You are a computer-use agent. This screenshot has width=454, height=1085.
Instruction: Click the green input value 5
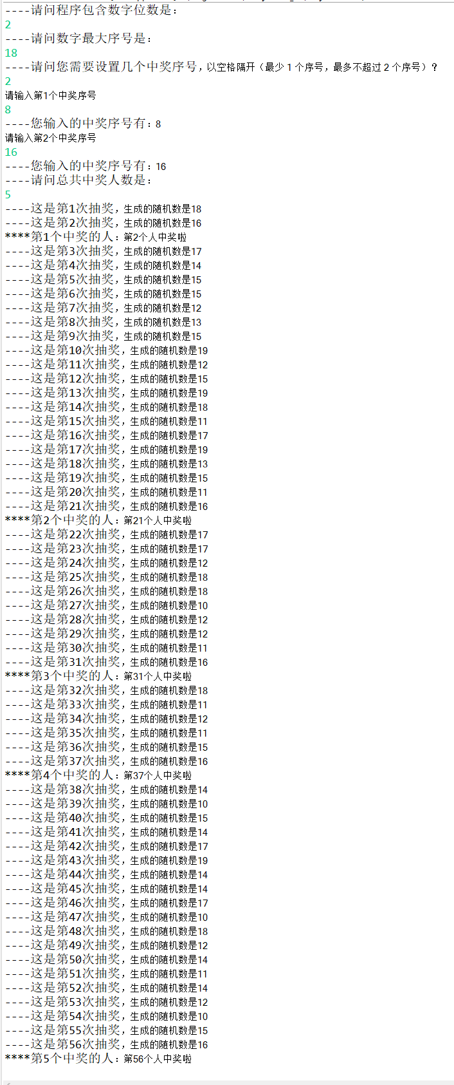point(8,194)
